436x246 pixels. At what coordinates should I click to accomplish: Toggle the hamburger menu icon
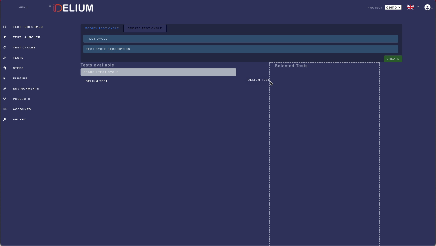(50, 6)
